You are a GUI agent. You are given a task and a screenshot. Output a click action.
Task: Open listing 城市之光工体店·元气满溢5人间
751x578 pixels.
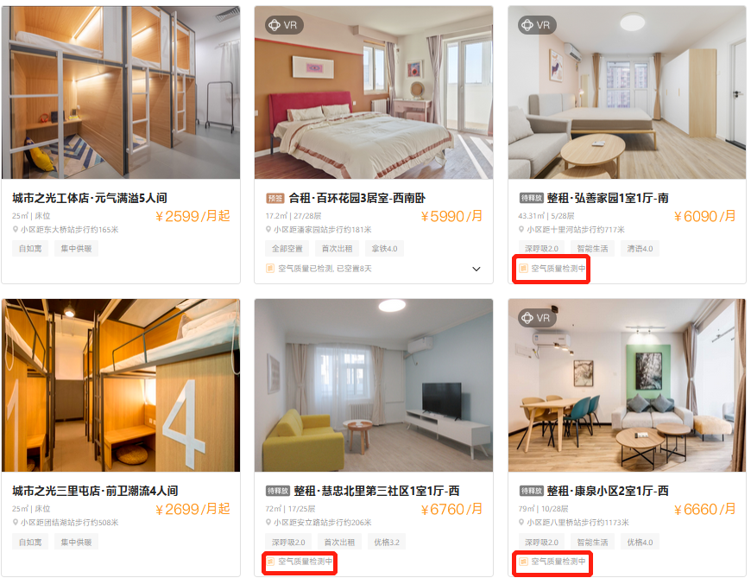click(x=90, y=198)
